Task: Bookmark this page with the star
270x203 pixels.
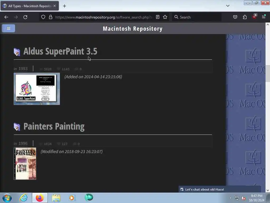Action: 165,17
